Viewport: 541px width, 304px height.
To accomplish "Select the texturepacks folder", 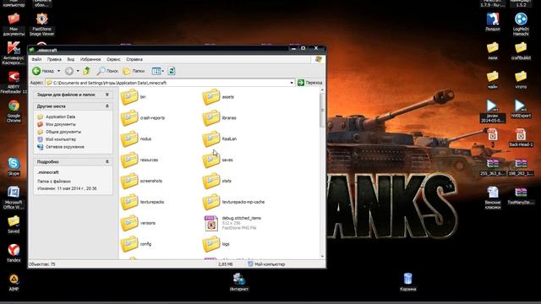I will 143,202.
